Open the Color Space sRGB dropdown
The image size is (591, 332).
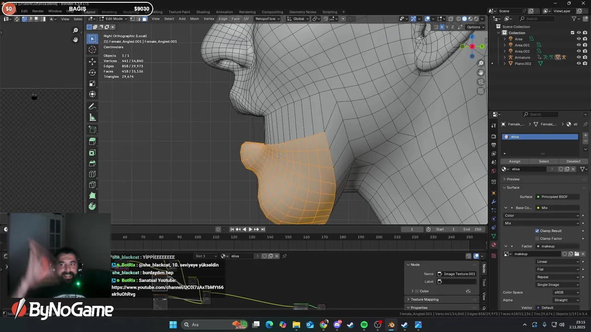[567, 292]
